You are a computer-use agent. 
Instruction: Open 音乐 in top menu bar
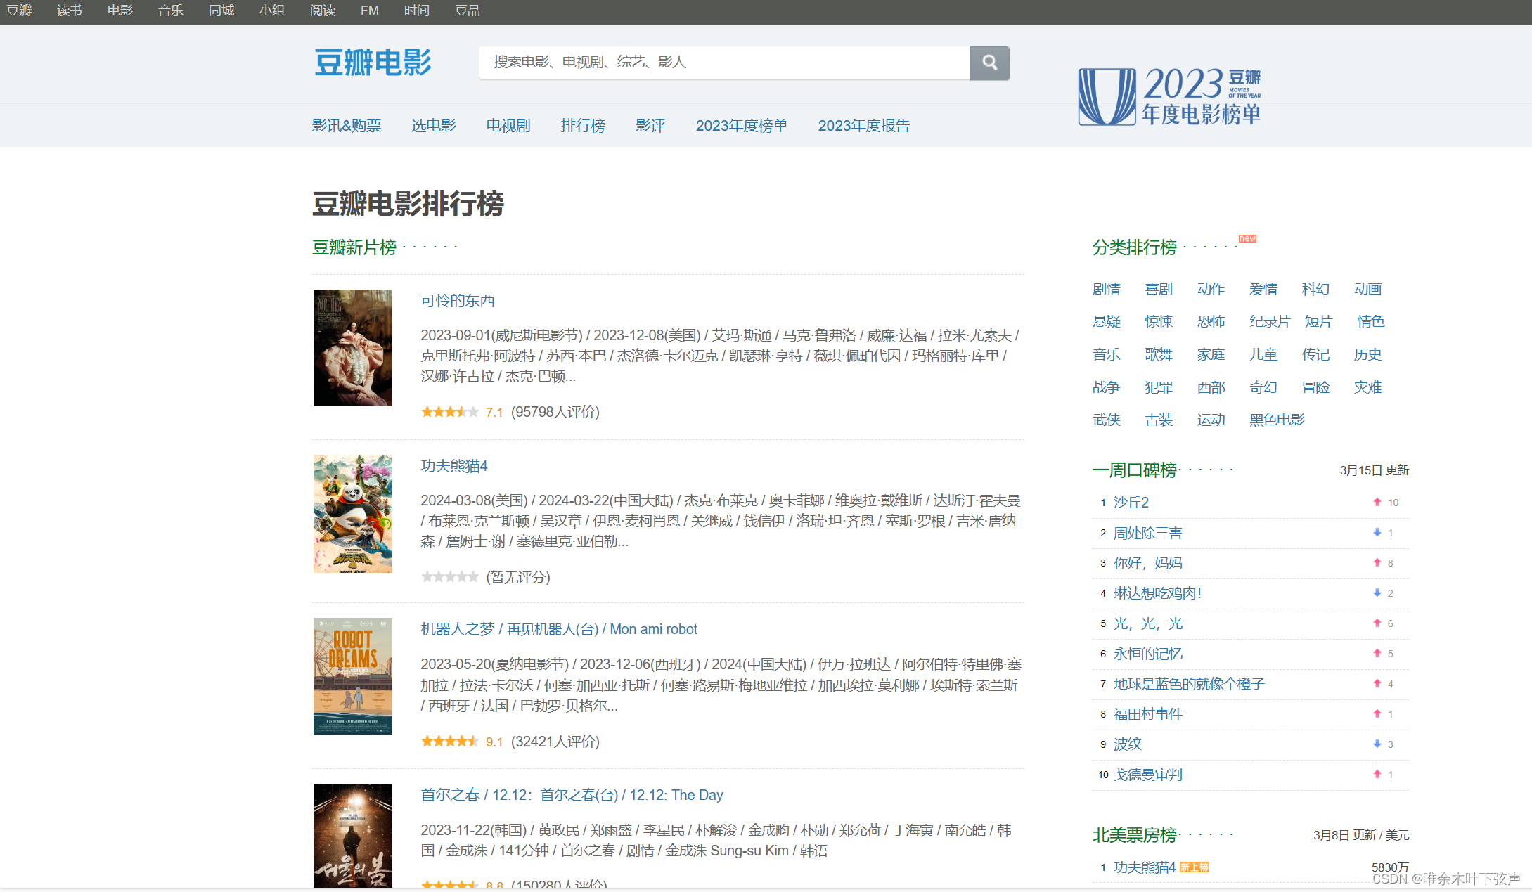point(170,11)
